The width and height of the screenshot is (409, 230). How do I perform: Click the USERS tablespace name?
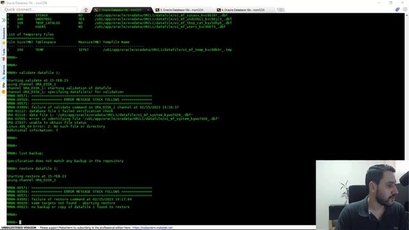(x=40, y=27)
